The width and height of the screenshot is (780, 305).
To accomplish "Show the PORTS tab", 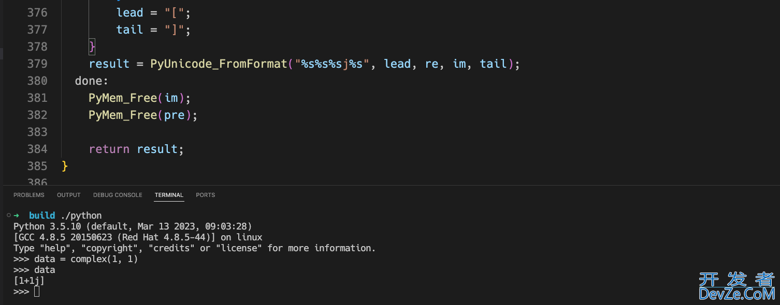I will (205, 195).
